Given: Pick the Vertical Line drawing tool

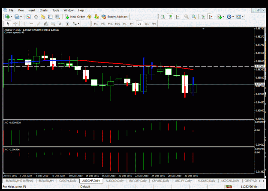Looking at the screenshot, I should click(x=24, y=24).
